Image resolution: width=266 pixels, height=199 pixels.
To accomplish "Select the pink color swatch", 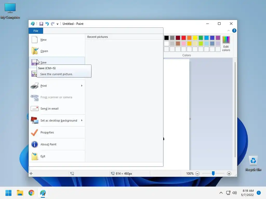I will coord(184,44).
